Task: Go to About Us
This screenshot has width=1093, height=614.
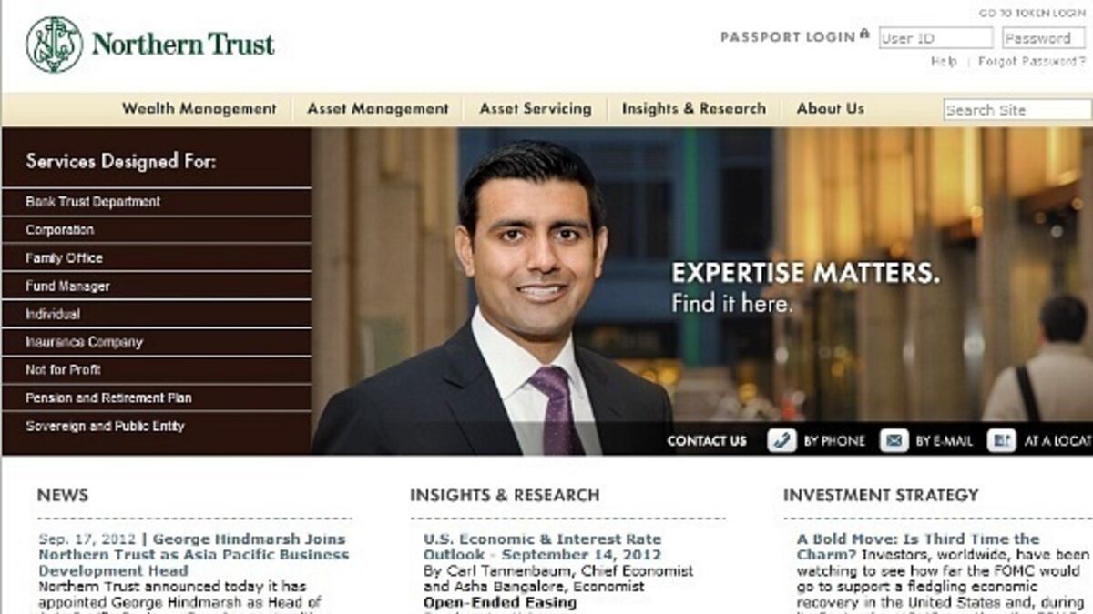Action: pyautogui.click(x=831, y=108)
